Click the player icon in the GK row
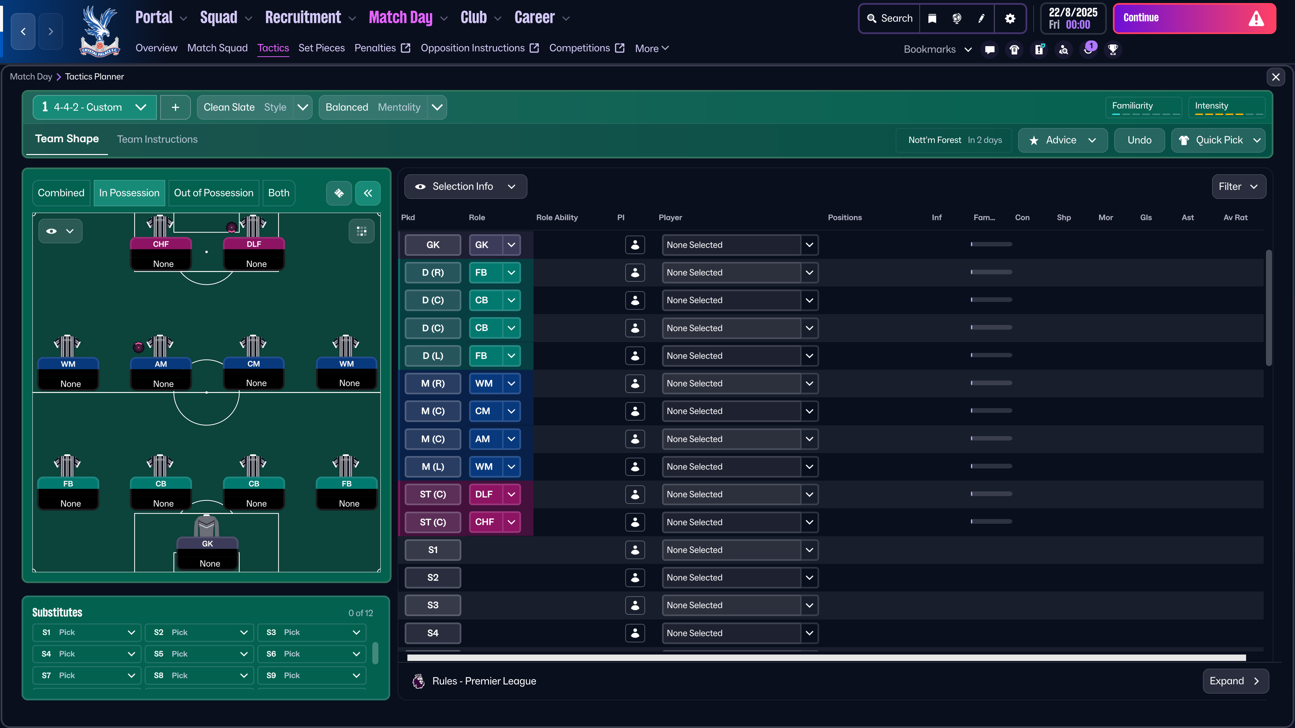This screenshot has height=728, width=1295. 635,245
